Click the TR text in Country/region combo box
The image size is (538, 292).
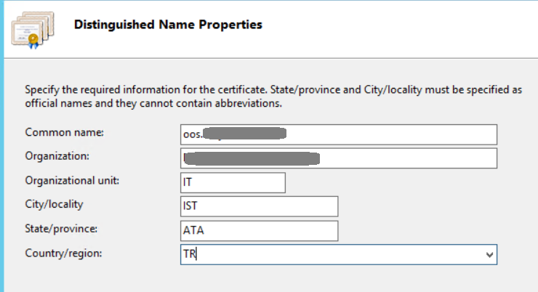point(189,254)
